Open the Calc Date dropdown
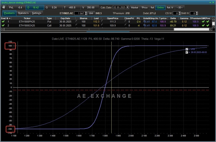 (x=127, y=7)
